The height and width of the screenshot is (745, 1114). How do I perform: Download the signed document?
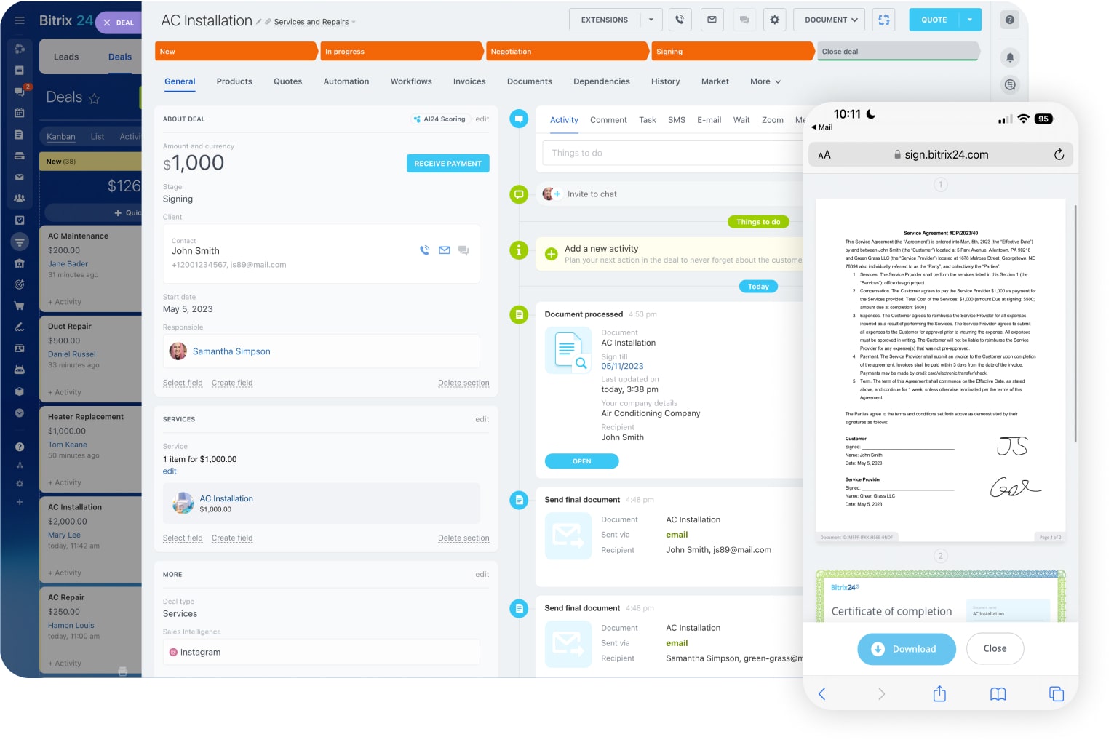pos(906,649)
